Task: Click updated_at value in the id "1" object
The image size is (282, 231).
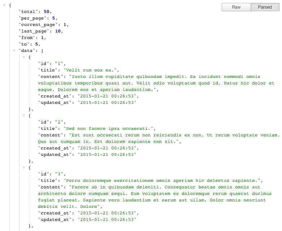Action: pyautogui.click(x=107, y=103)
